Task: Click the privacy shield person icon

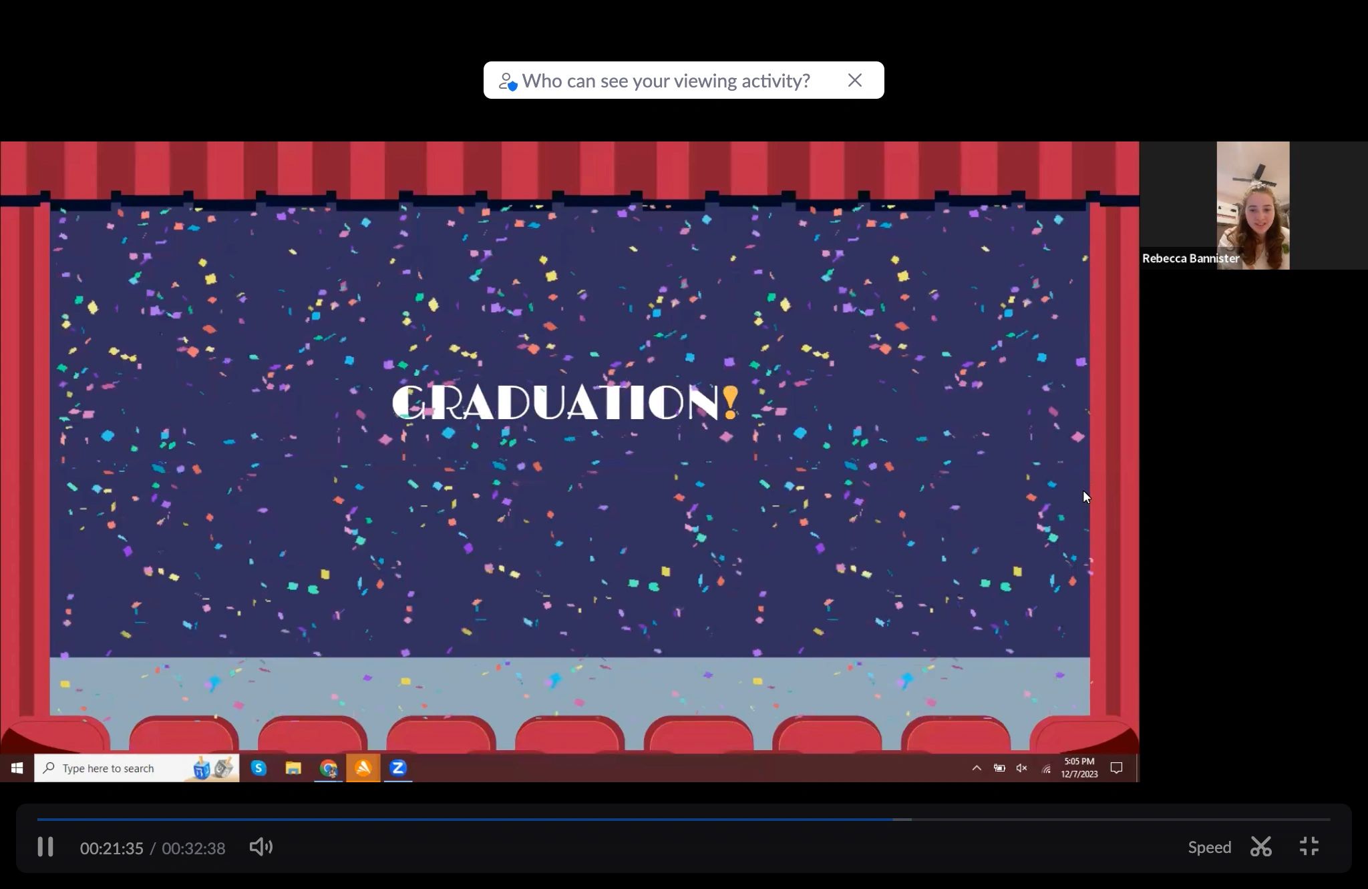Action: tap(508, 81)
